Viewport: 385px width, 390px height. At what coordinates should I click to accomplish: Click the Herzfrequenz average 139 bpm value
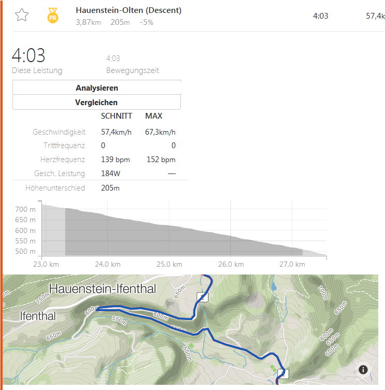115,160
